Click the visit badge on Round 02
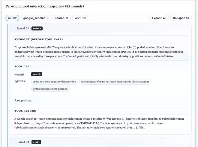The height and width of the screenshot is (147, 198). 36,142
